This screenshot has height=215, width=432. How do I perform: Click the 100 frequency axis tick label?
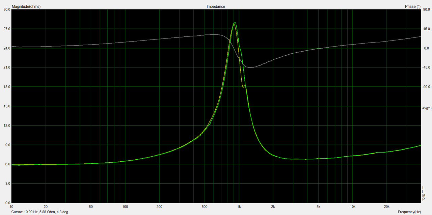coord(125,207)
